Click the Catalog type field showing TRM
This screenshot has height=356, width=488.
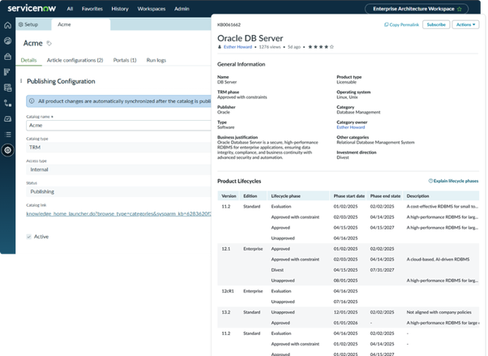click(x=118, y=148)
